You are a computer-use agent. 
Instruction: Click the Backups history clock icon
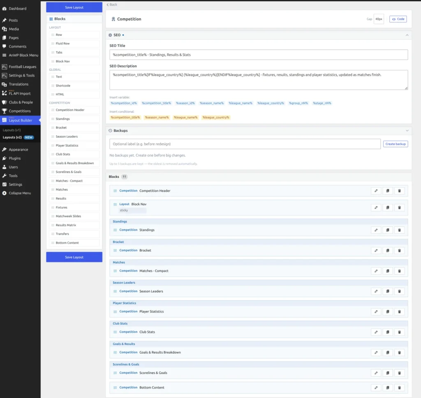point(110,130)
